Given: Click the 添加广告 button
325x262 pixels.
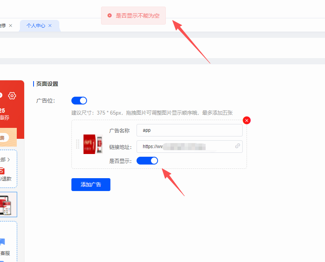Looking at the screenshot, I should click(91, 184).
